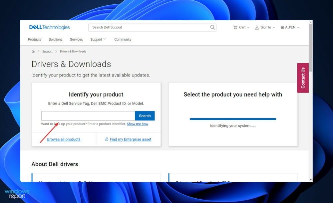The height and width of the screenshot is (203, 333).
Task: Open the Show me how link
Action: pos(138,124)
